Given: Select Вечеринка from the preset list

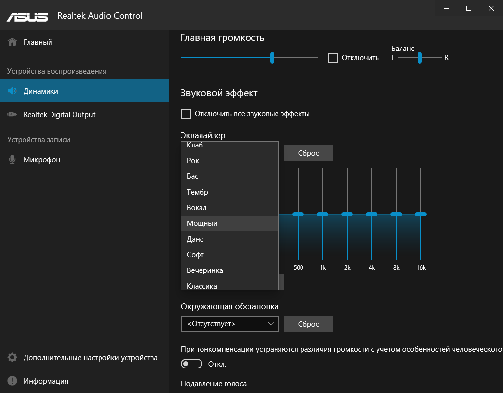Looking at the screenshot, I should 205,270.
